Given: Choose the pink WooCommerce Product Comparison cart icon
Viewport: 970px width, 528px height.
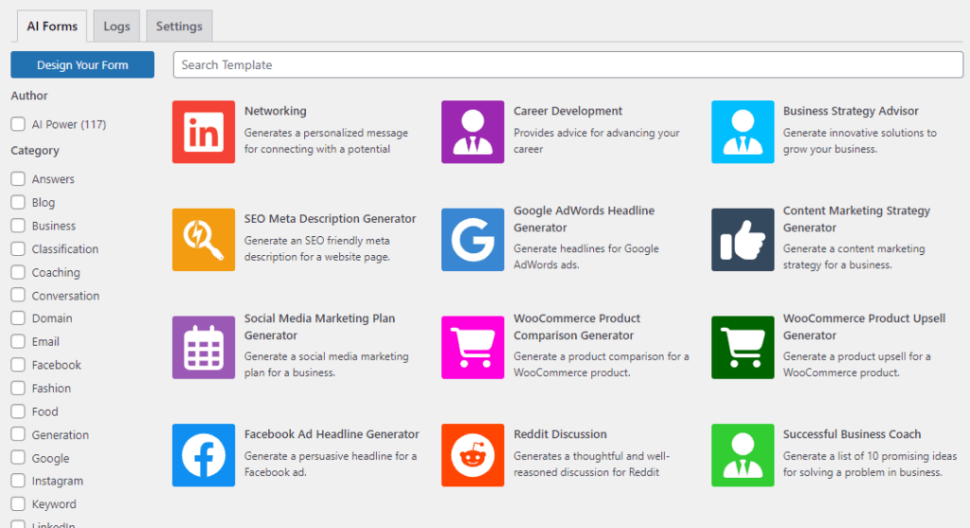Looking at the screenshot, I should [x=473, y=347].
